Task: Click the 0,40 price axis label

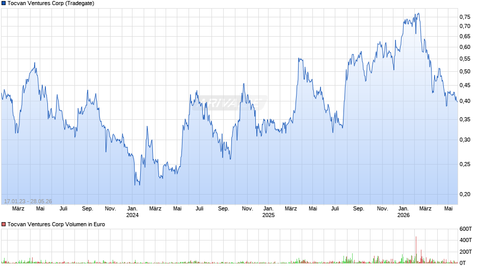Action: [x=465, y=101]
